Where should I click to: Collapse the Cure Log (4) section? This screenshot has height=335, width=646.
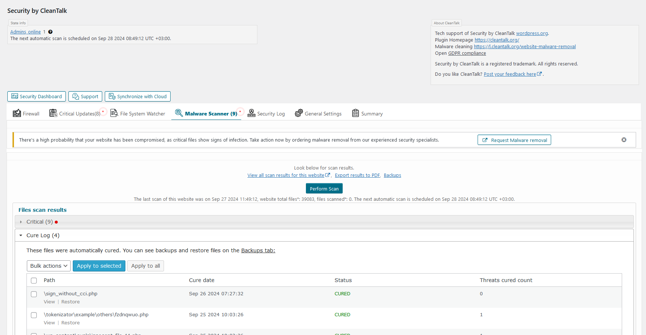pos(324,235)
